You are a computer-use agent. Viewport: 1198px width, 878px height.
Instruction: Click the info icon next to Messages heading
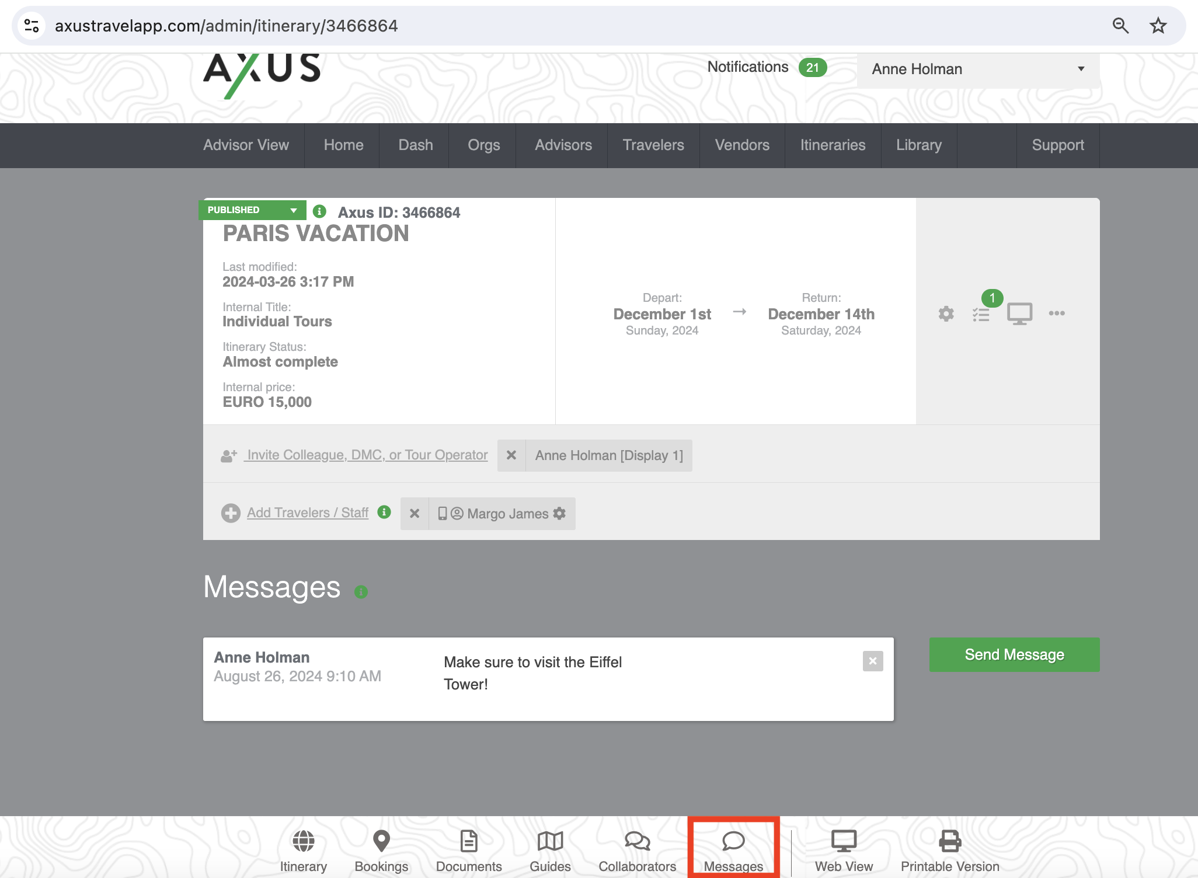click(361, 592)
